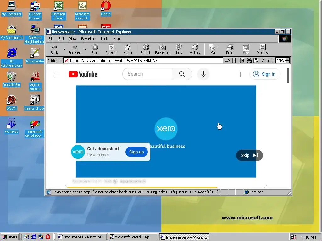Select the My Documents desktop folder

pos(11,32)
